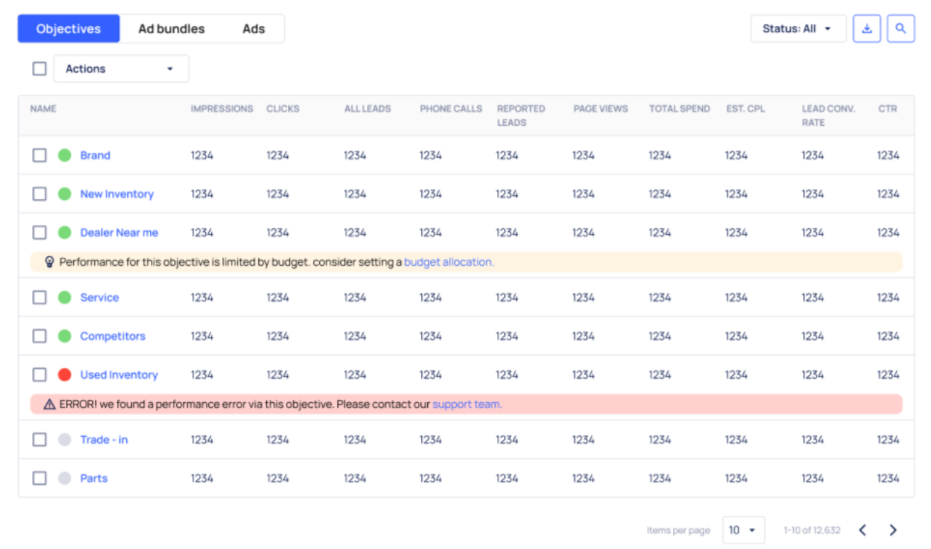Click the download export icon

(x=866, y=28)
